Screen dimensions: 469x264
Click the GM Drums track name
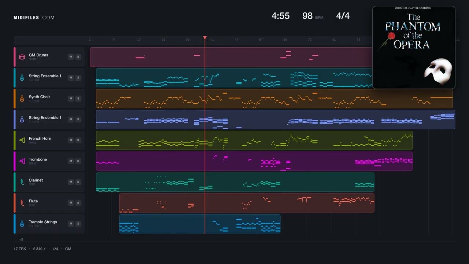[38, 55]
